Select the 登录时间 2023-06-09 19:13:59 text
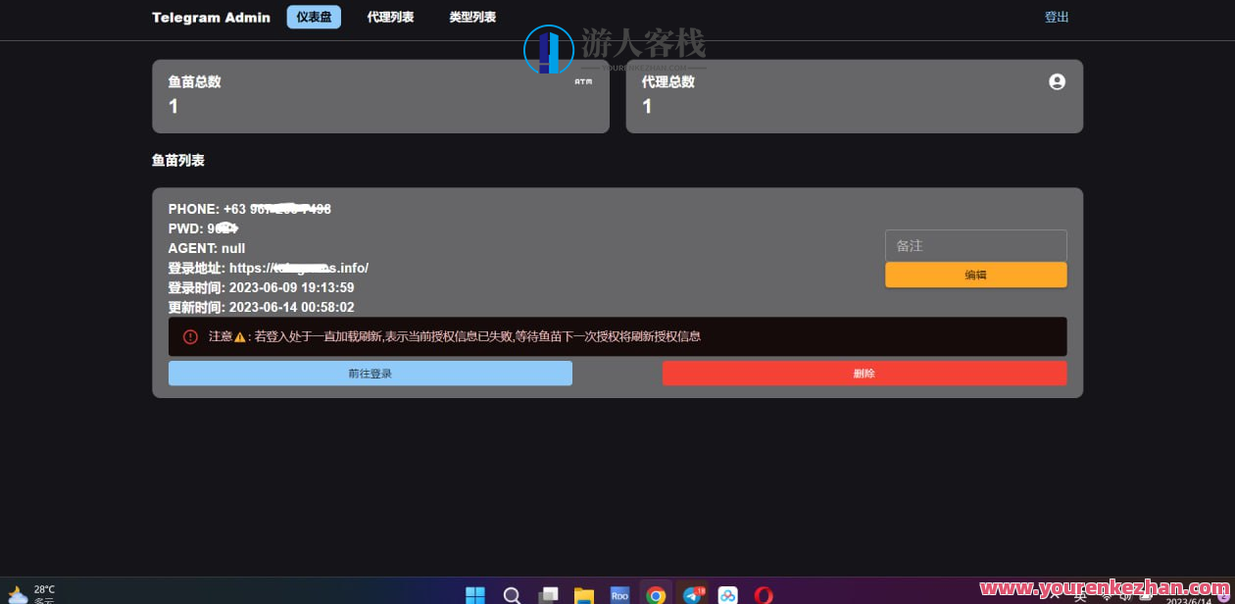 point(261,287)
